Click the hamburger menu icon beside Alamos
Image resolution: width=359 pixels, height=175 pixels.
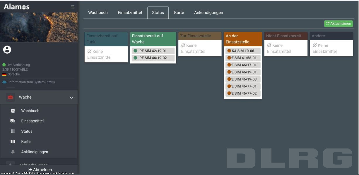72,7
